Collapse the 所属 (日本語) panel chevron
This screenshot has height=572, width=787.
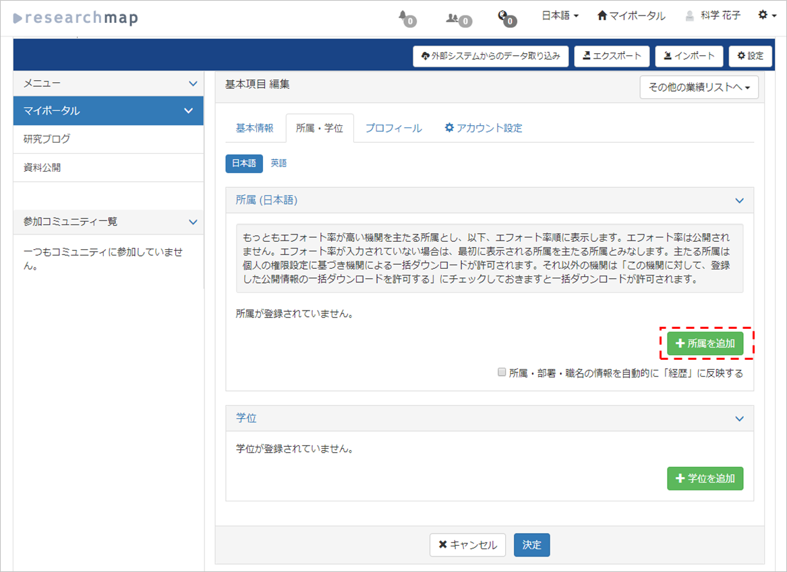click(x=739, y=201)
